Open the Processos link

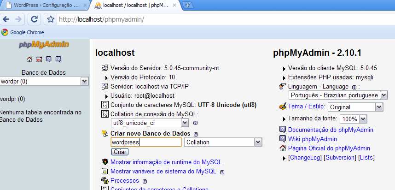[125, 180]
